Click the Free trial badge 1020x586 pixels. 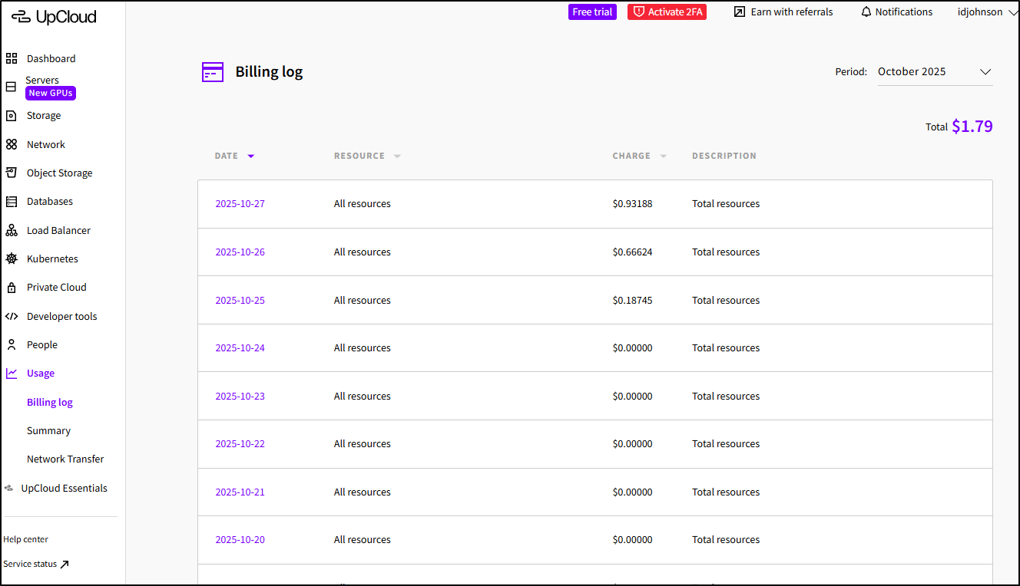pyautogui.click(x=592, y=12)
